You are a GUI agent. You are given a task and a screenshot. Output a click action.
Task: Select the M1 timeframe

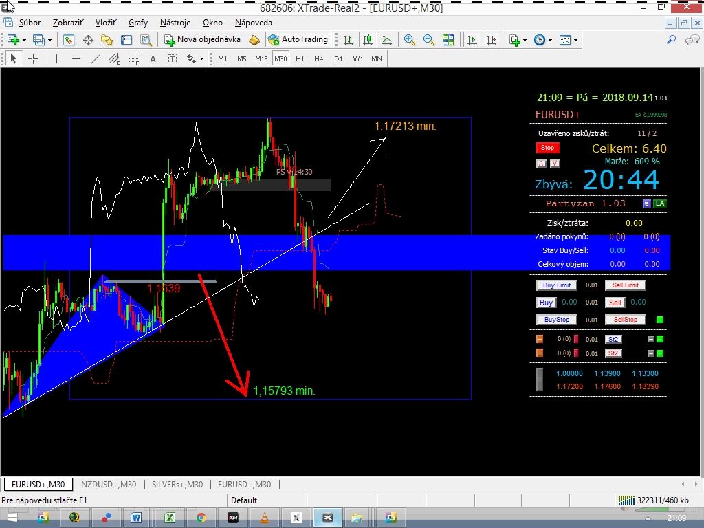(223, 58)
